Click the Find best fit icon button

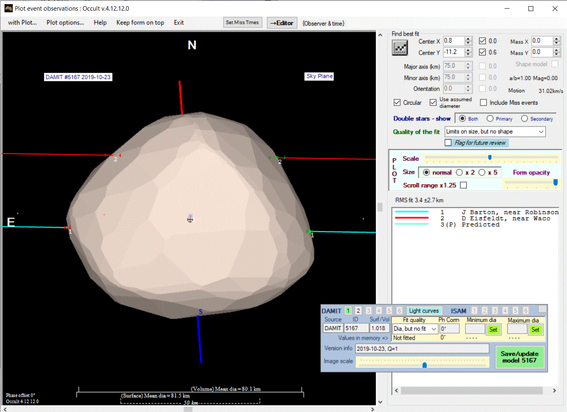[x=400, y=48]
